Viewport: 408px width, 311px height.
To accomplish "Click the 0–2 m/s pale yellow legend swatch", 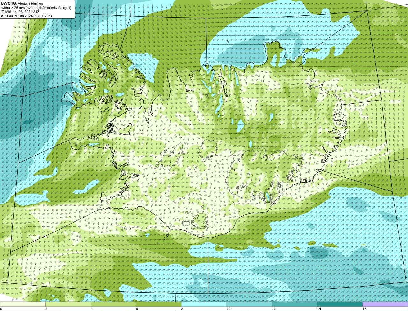I will 23,304.
